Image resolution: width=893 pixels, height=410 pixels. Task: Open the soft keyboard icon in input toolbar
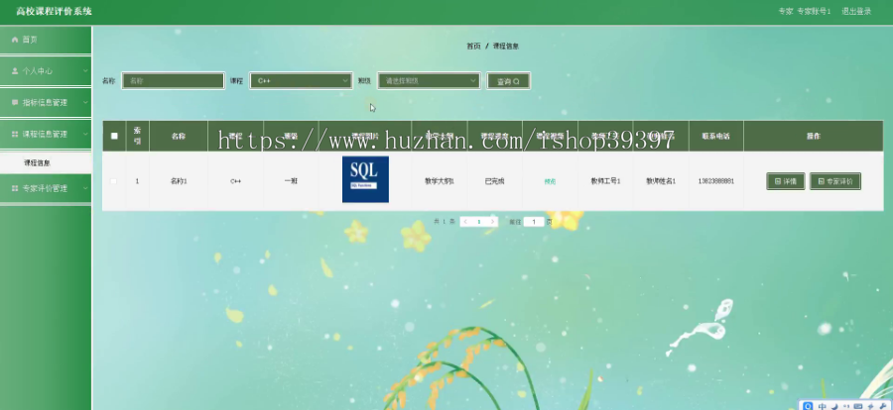coord(858,406)
